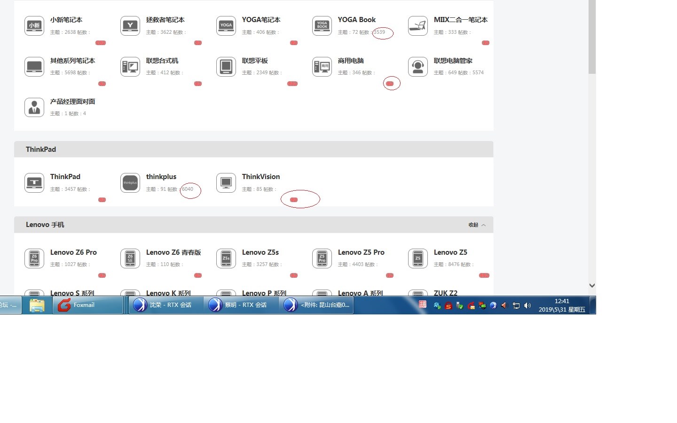Image resolution: width=677 pixels, height=423 pixels.
Task: Click the ThinkPad section header
Action: point(254,149)
